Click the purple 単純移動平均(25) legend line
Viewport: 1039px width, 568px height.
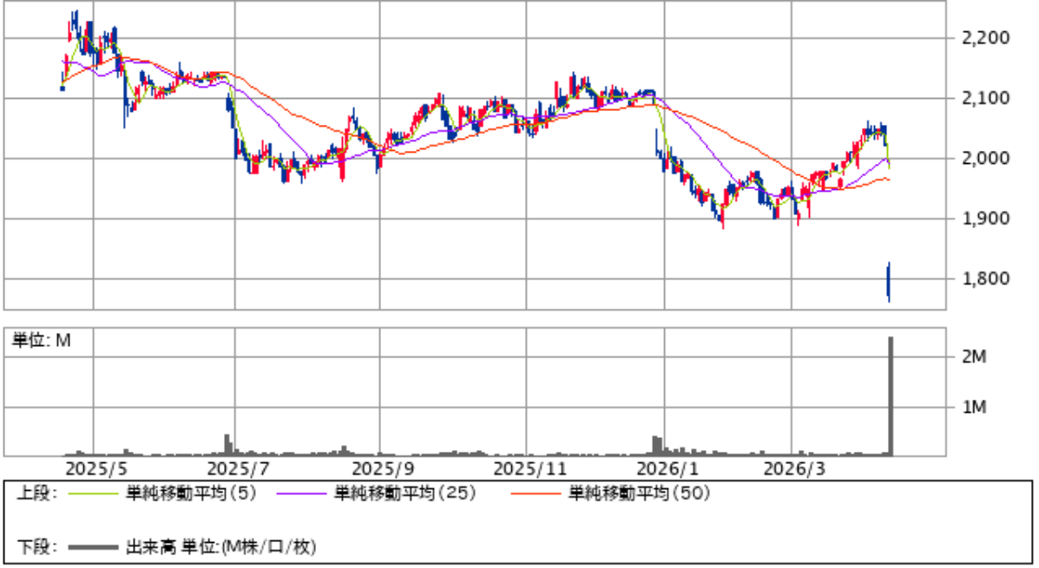coord(301,493)
